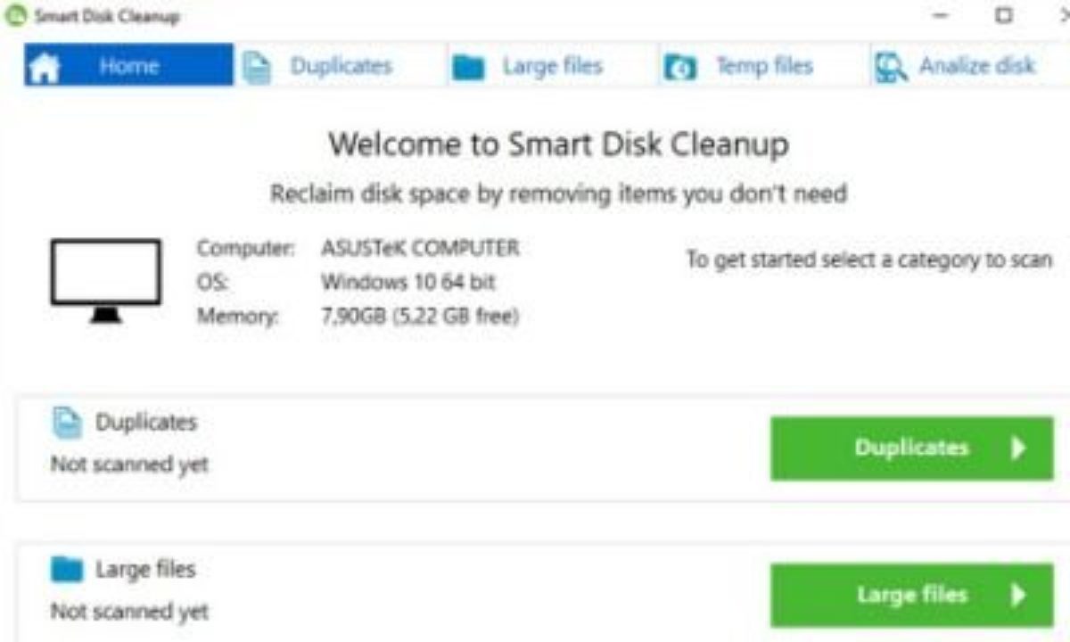
Task: Click the arrow on the Duplicates button
Action: (1018, 448)
